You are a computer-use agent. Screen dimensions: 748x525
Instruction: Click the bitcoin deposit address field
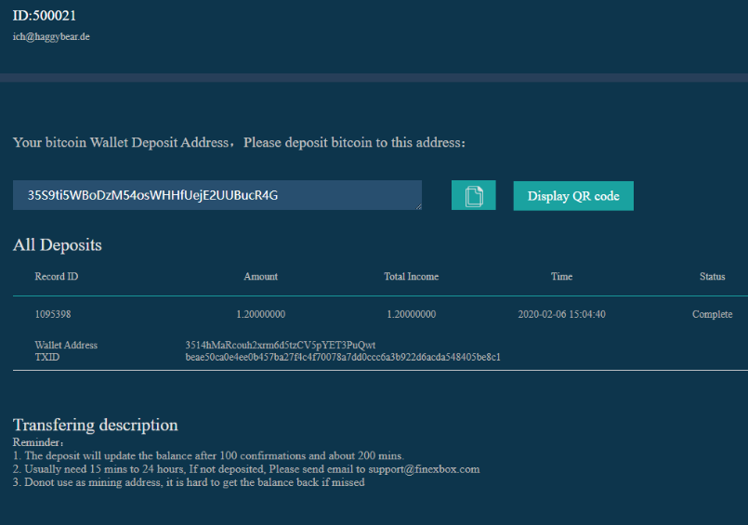click(x=216, y=195)
